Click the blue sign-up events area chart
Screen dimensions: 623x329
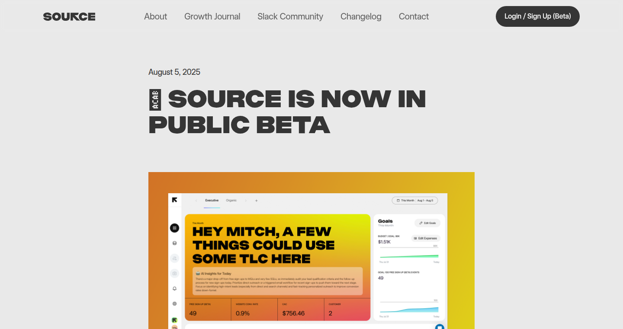409,309
